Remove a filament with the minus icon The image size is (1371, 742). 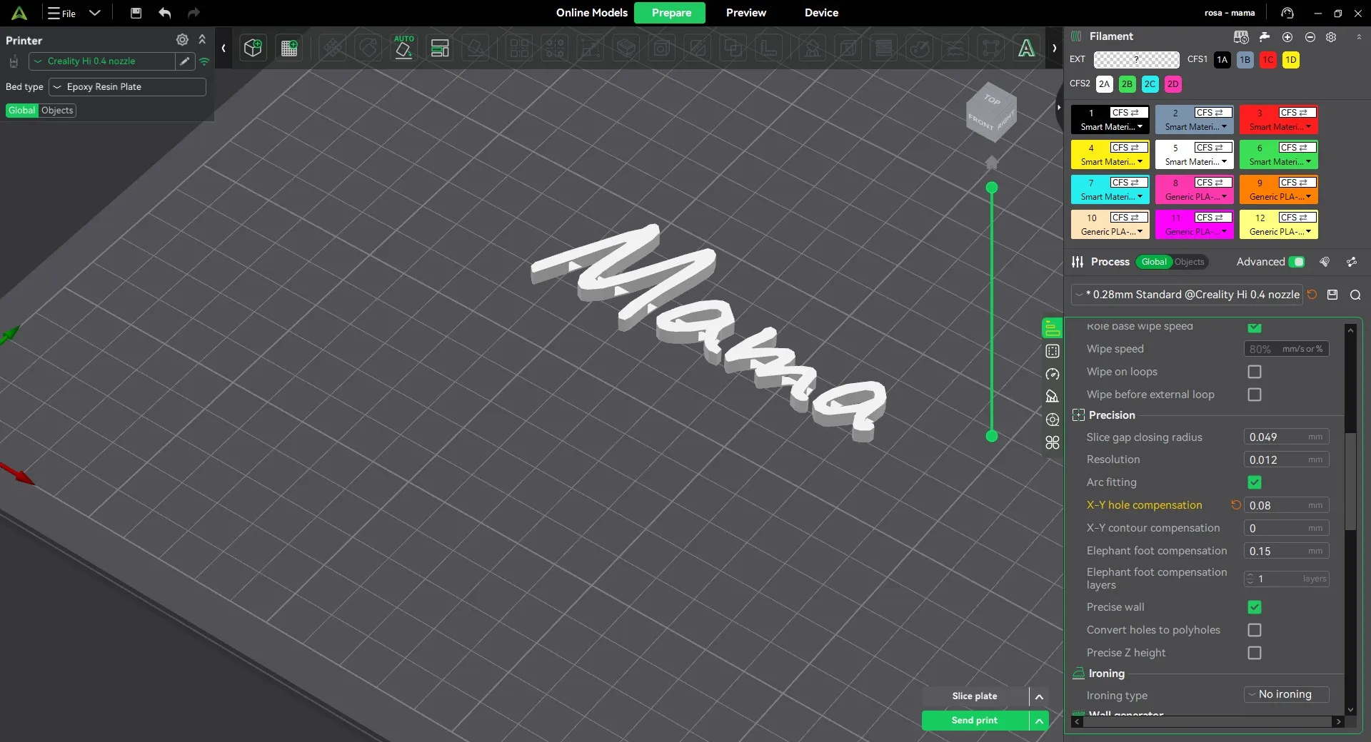click(1310, 37)
